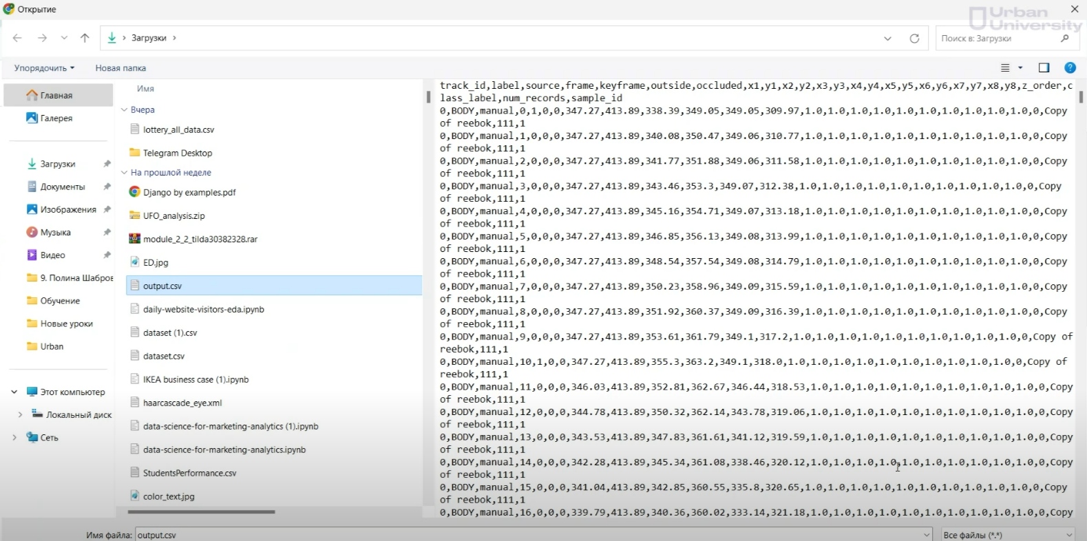Click the Back navigation arrow
Screen dimensions: 1087x541
(18, 38)
